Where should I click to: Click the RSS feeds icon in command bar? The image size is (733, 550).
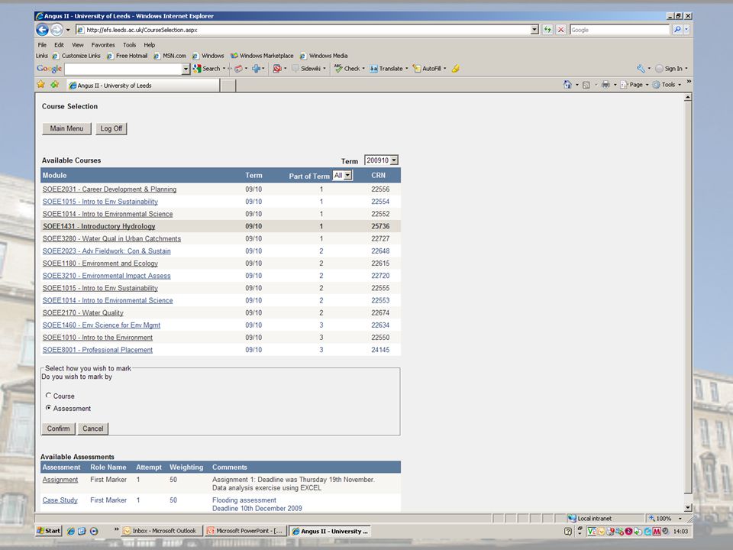[x=586, y=85]
